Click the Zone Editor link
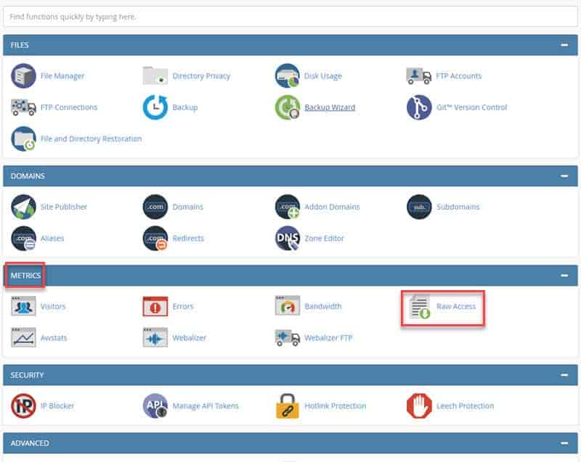The image size is (581, 462). 324,238
